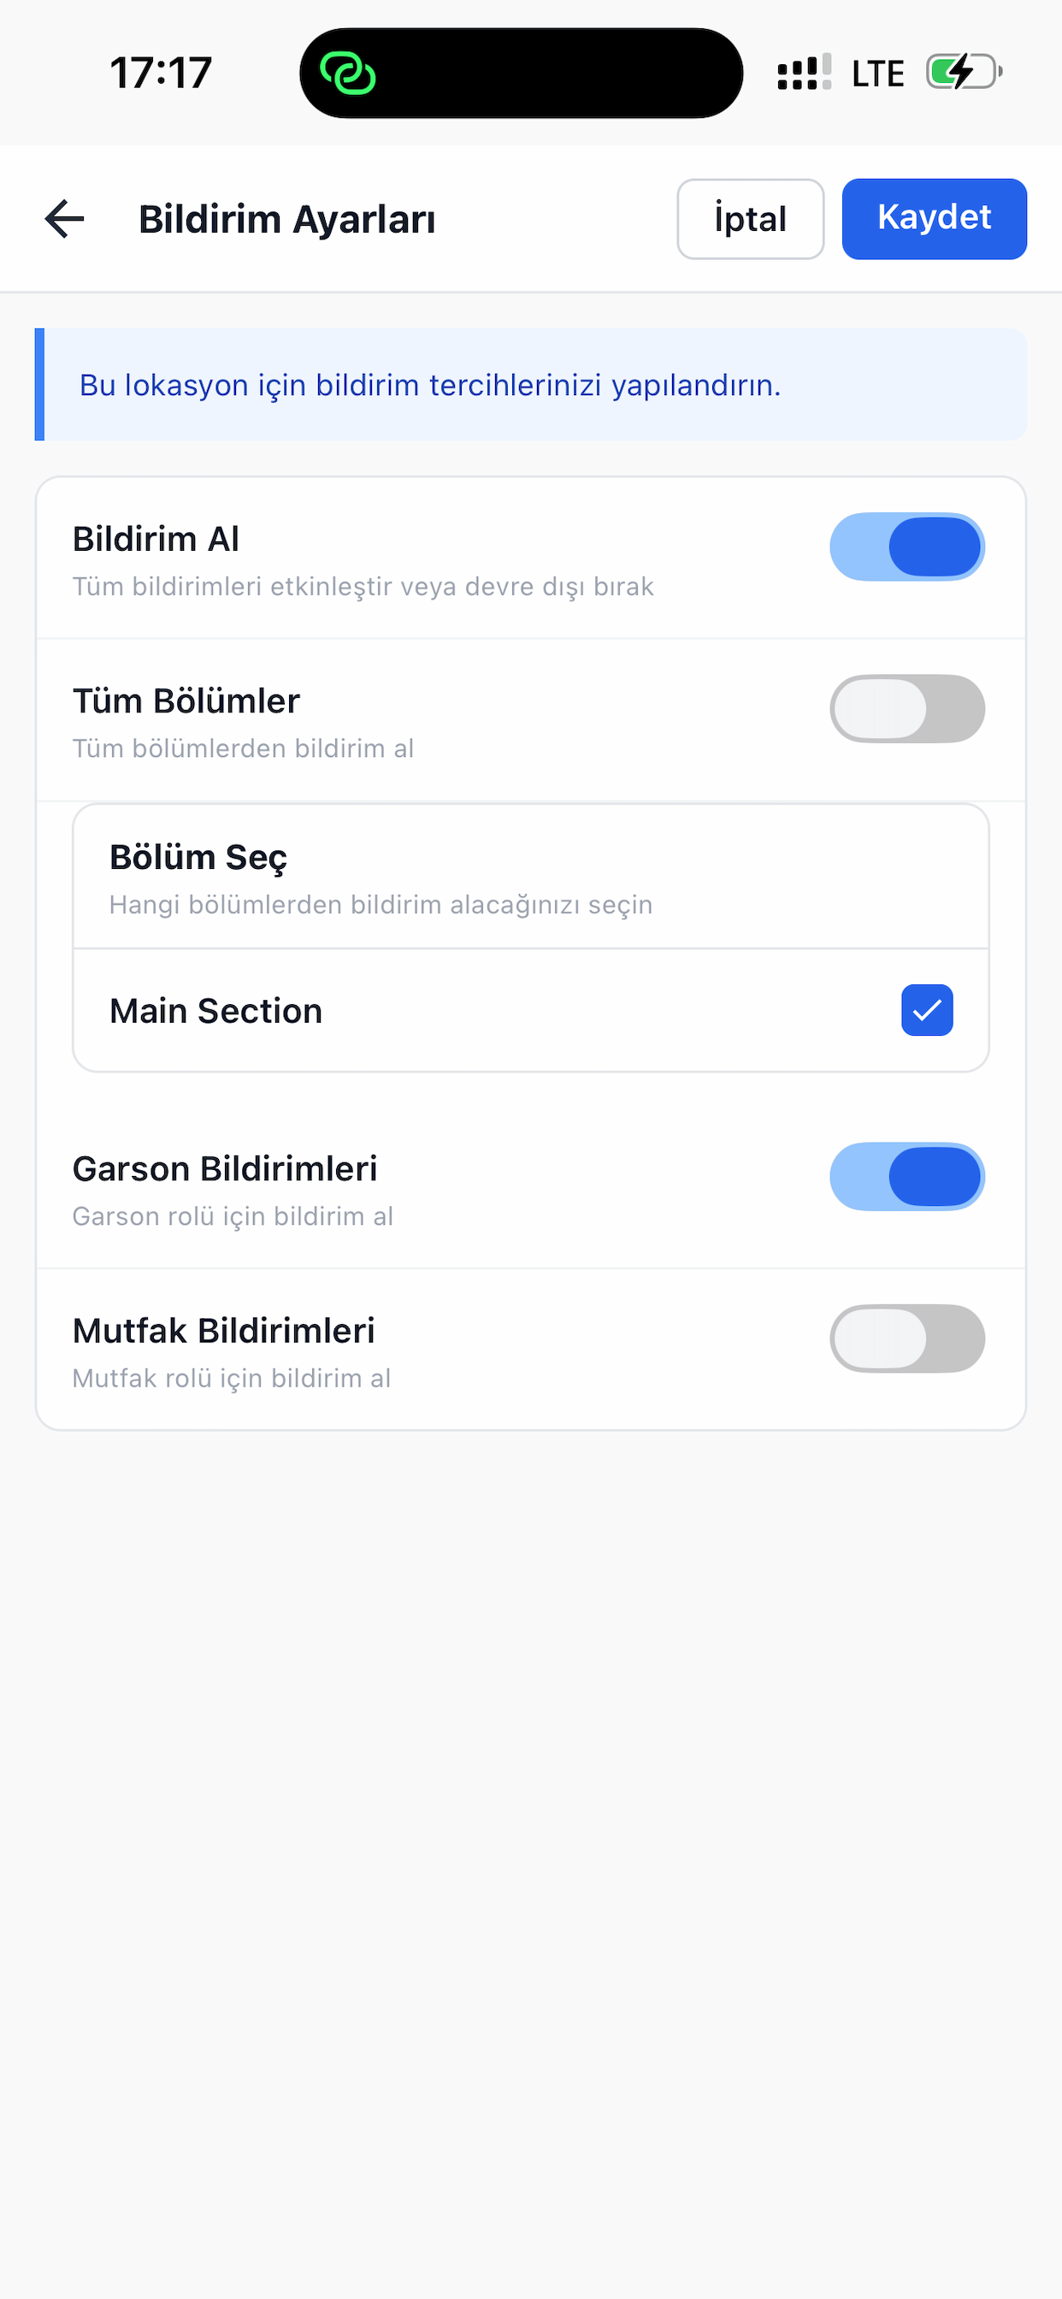1062x2299 pixels.
Task: Tap the blue info banner text
Action: click(430, 385)
